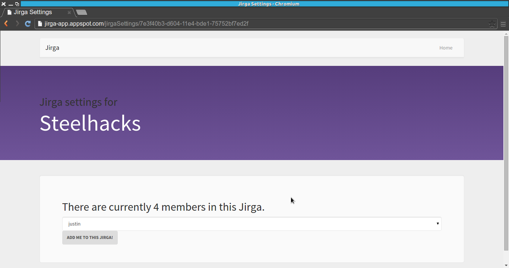Open a new browser tab
Screen dimensions: 509x268
[x=82, y=12]
